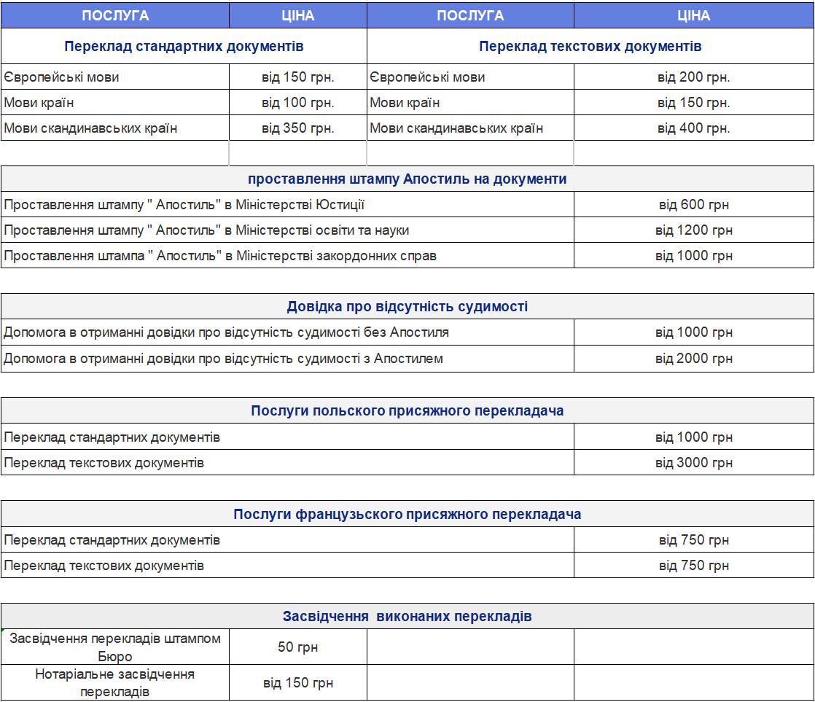Select the certificate "без Апостиля" service row
This screenshot has width=815, height=702.
(226, 332)
